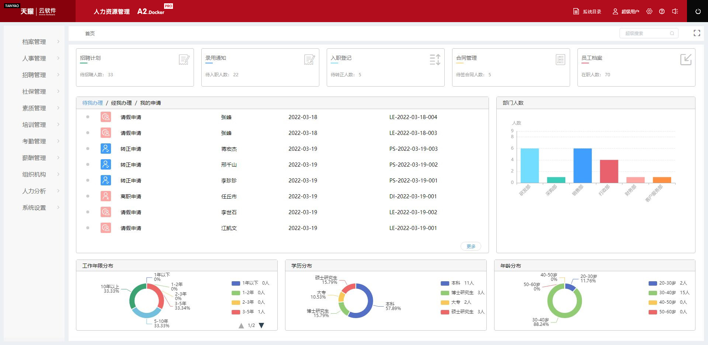Toggle fullscreen mode icon
This screenshot has width=708, height=345.
pos(697,33)
